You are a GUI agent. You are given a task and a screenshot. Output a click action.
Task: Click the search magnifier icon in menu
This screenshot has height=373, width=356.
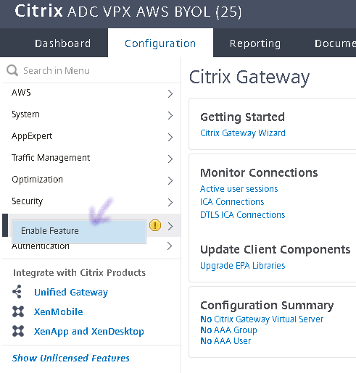tap(12, 70)
